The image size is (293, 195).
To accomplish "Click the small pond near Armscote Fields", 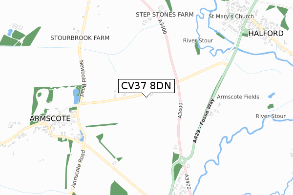I will coord(272,96).
